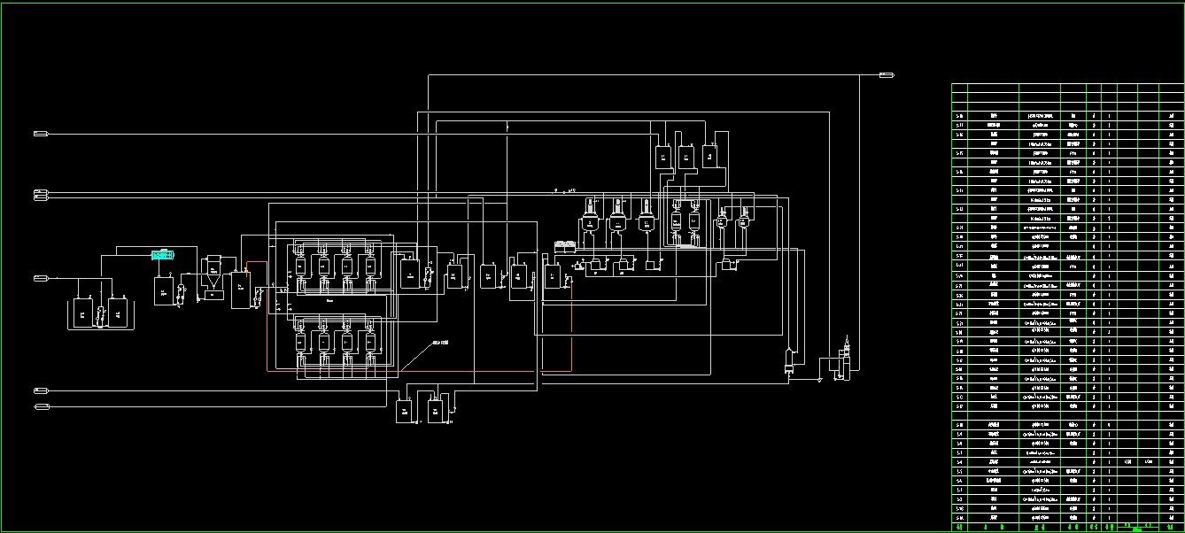Select the tall spired column at far right

point(848,357)
